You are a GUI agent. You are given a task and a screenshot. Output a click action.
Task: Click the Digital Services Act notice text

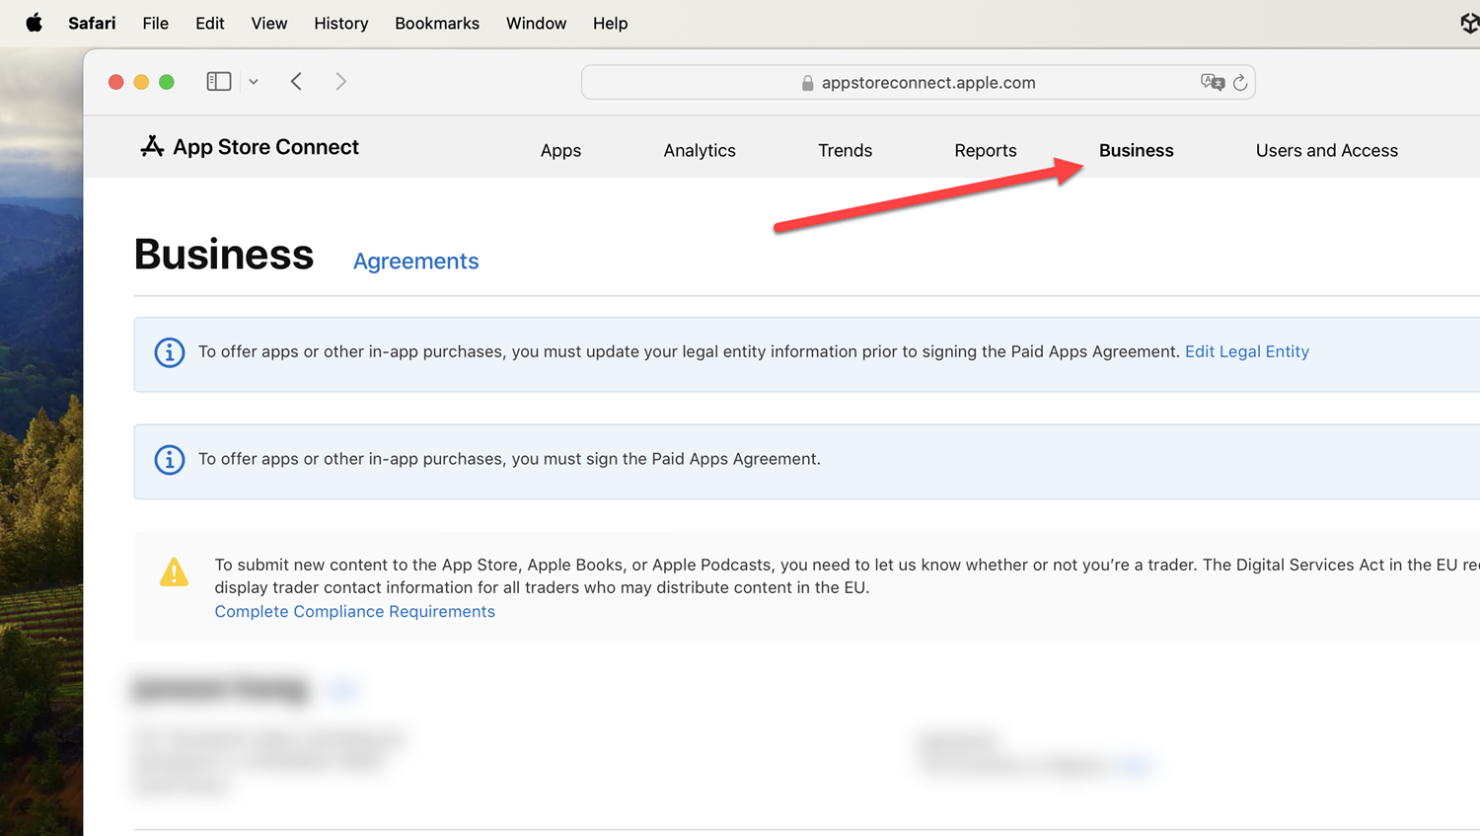(847, 576)
